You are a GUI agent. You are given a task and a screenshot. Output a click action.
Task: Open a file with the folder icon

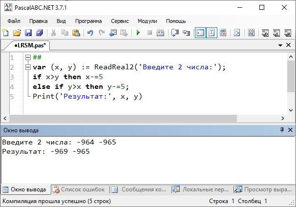click(x=17, y=33)
